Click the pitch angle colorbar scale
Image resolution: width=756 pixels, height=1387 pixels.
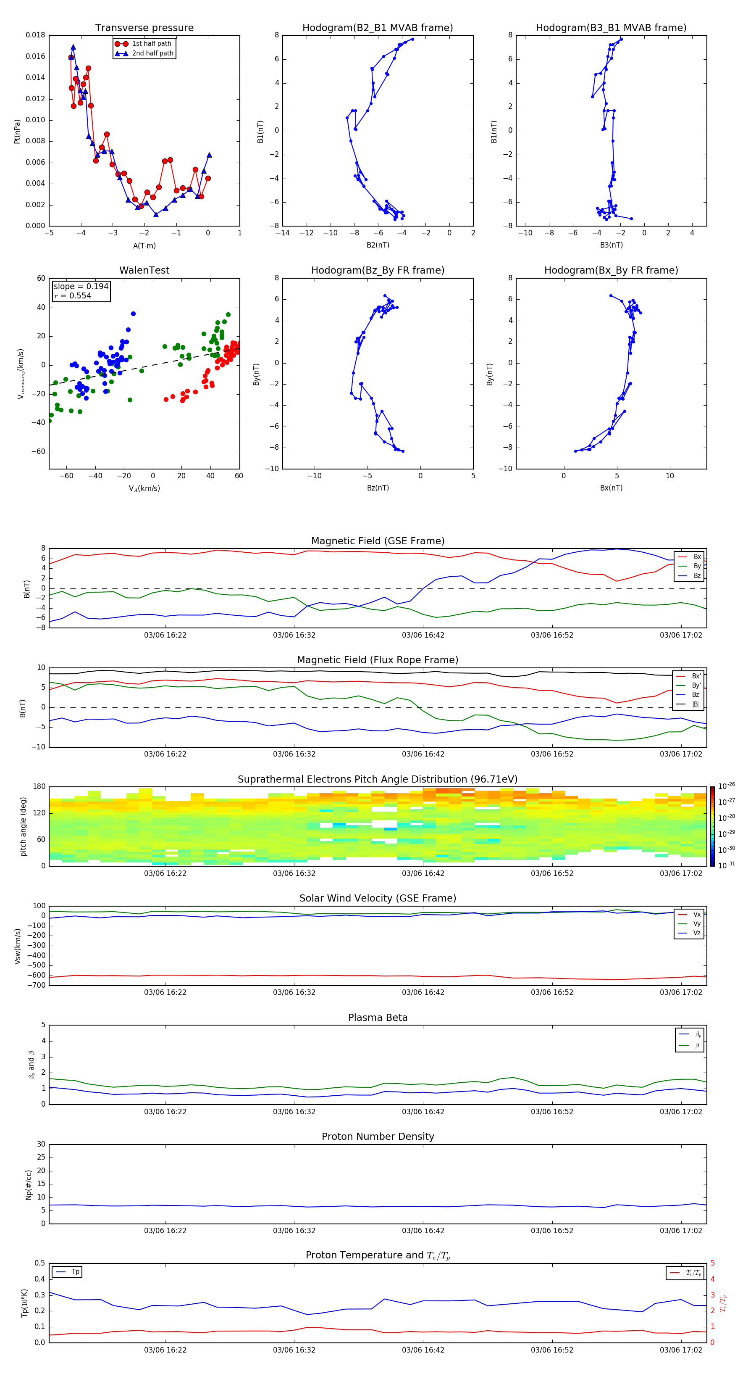(x=712, y=826)
